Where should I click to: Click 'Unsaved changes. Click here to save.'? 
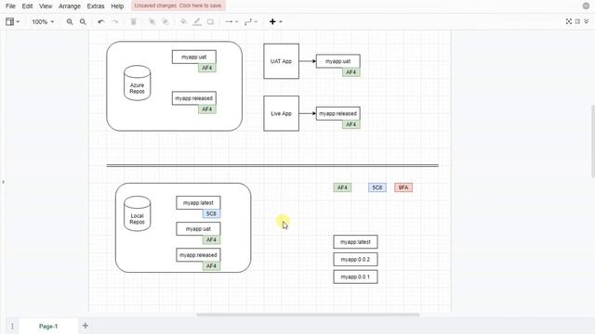click(x=178, y=6)
